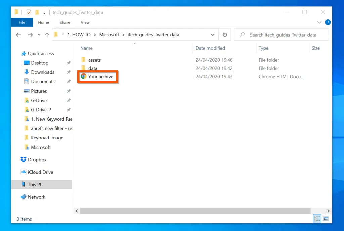The image size is (344, 231).
Task: Select Dropbox in the navigation pane
Action: (37, 160)
